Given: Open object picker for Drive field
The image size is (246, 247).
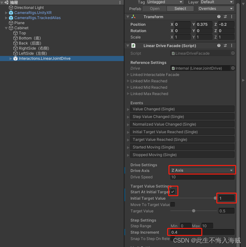Looking at the screenshot, I should tap(233, 68).
